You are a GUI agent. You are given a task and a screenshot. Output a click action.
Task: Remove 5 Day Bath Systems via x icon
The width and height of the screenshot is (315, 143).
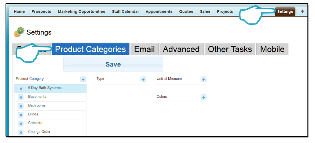pyautogui.click(x=20, y=89)
